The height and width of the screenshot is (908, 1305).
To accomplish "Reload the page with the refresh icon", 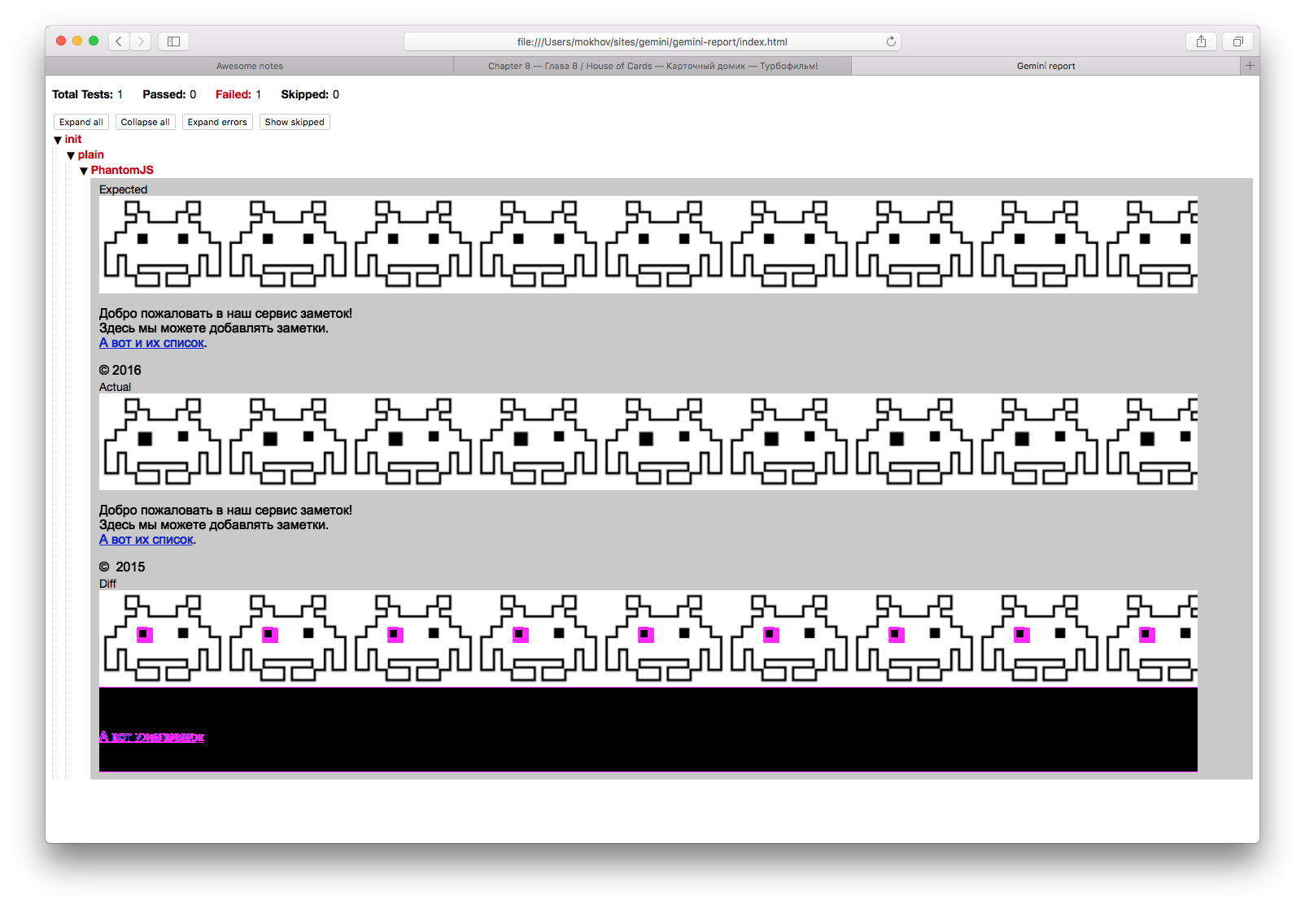I will (891, 41).
